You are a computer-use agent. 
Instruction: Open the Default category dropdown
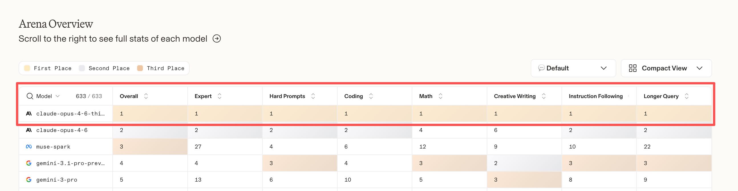pyautogui.click(x=573, y=68)
